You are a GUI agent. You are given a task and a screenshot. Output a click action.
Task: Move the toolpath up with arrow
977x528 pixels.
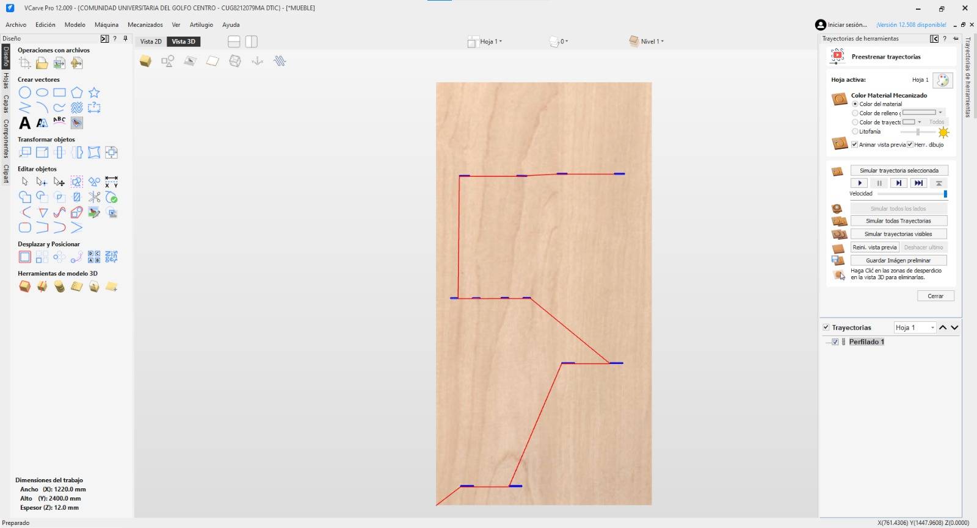point(943,328)
